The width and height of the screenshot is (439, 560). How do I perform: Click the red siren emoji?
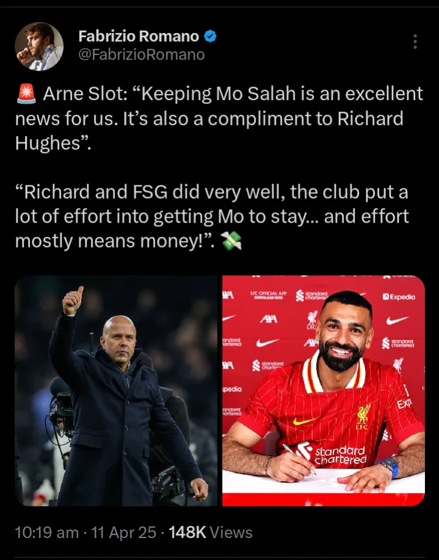pyautogui.click(x=26, y=93)
